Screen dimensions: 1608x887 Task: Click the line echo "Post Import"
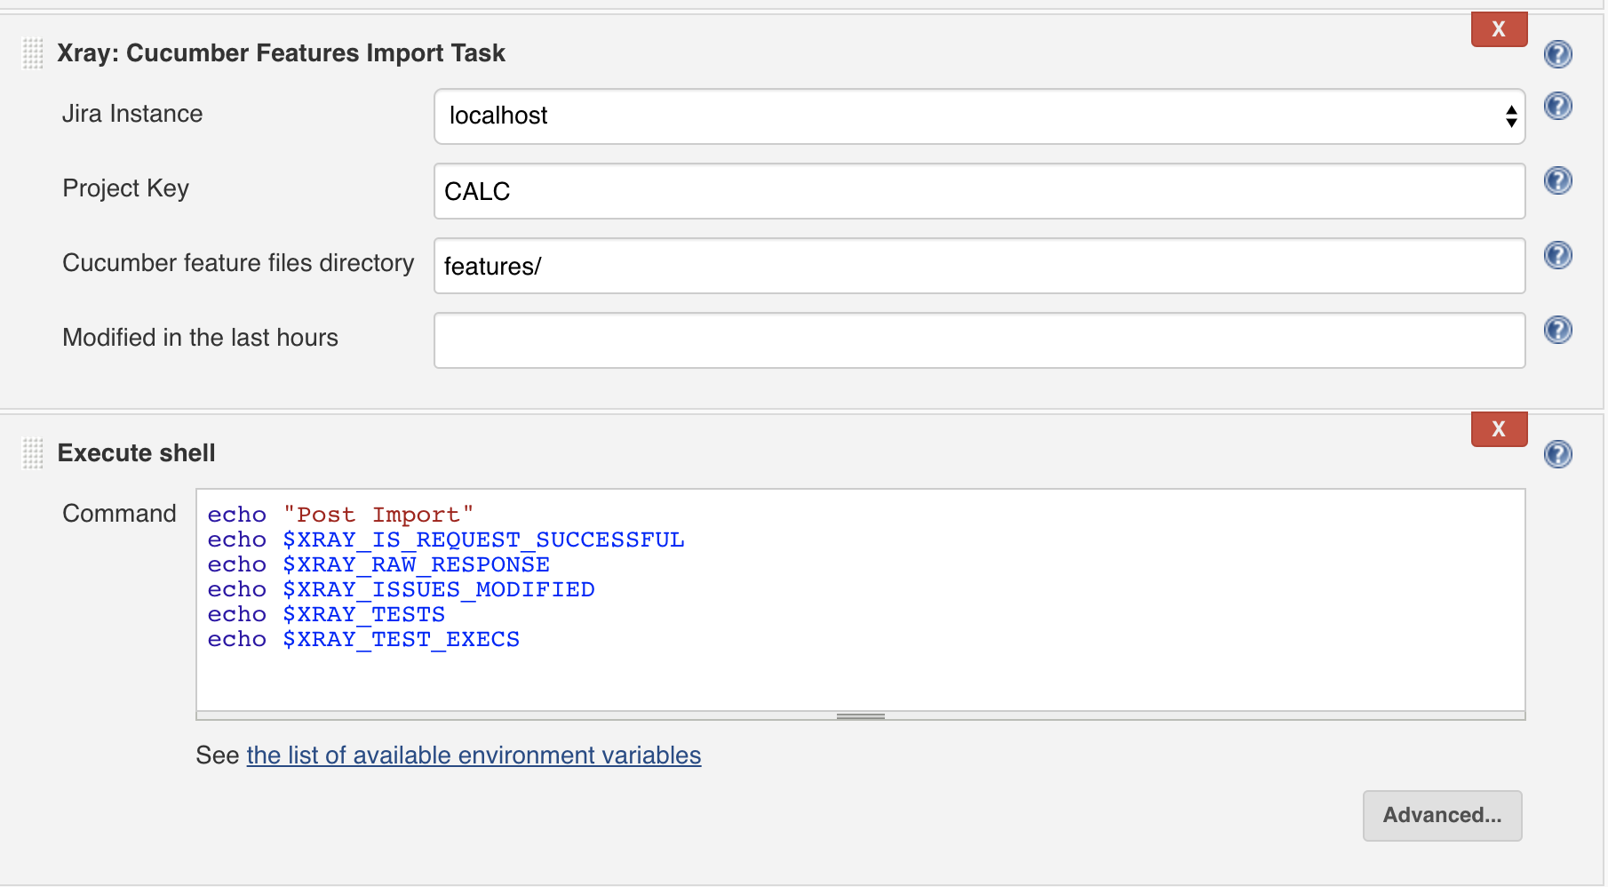click(x=340, y=515)
